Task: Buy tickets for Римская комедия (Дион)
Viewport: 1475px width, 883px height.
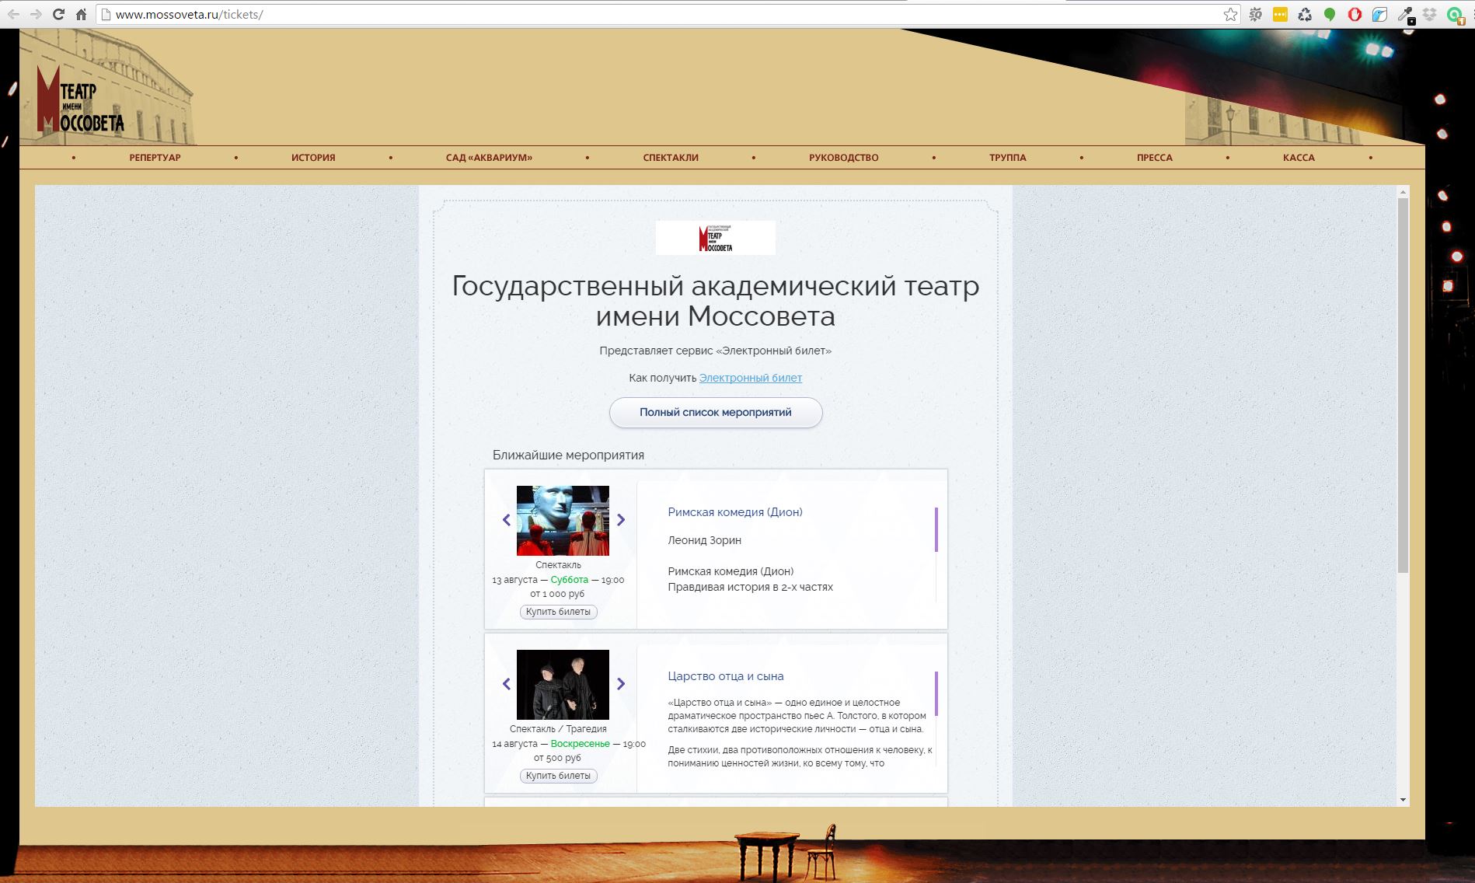Action: coord(558,612)
